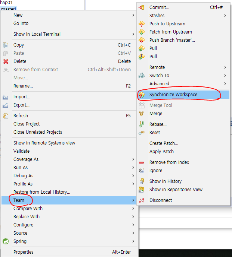Click the Fetch from Upstream cloud icon
This screenshot has height=257, width=232.
(x=141, y=32)
